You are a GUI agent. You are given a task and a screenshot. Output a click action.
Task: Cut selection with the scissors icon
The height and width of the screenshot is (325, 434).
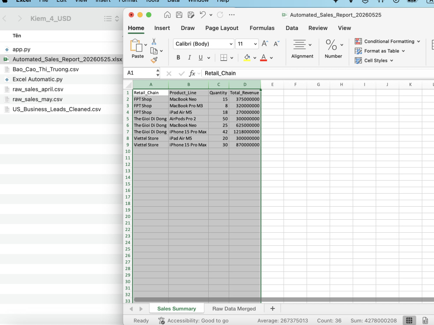coord(154,42)
